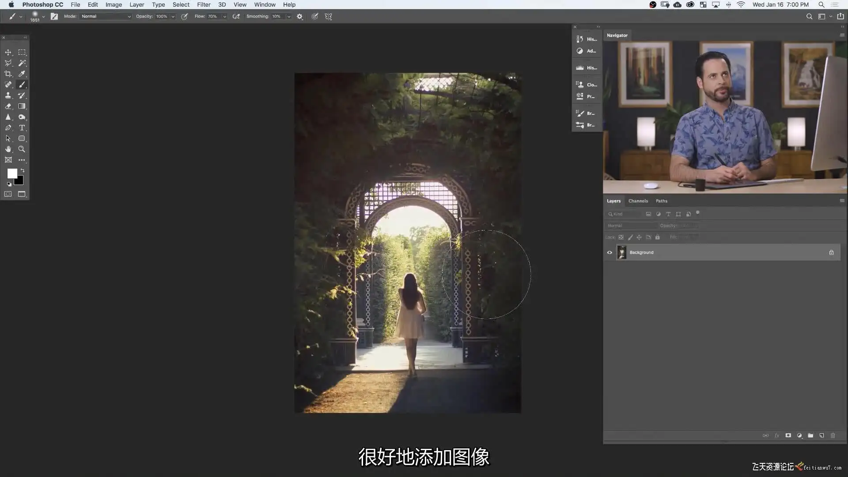
Task: Select the Gradient tool
Action: (x=22, y=106)
